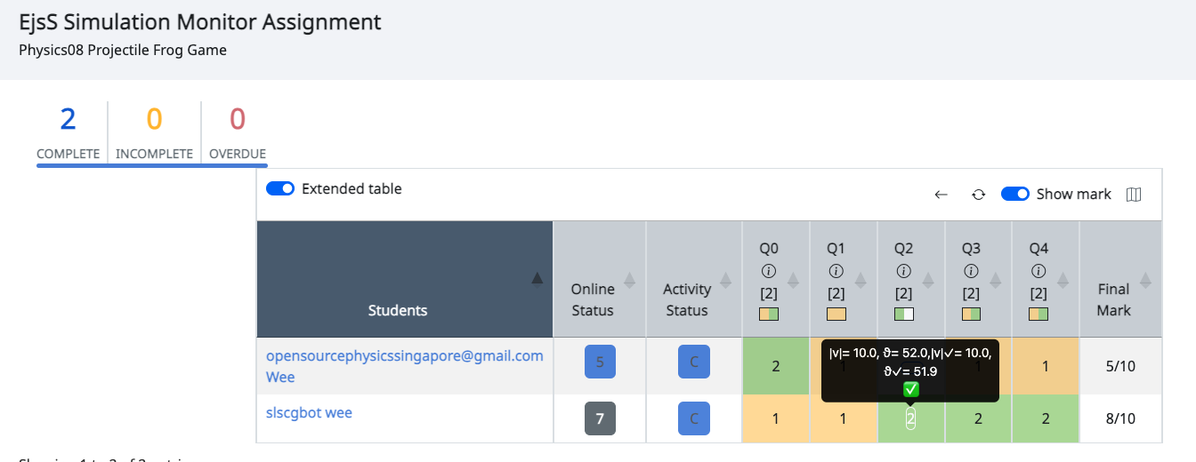Click final mark 5/10
1196x462 pixels.
click(1120, 366)
